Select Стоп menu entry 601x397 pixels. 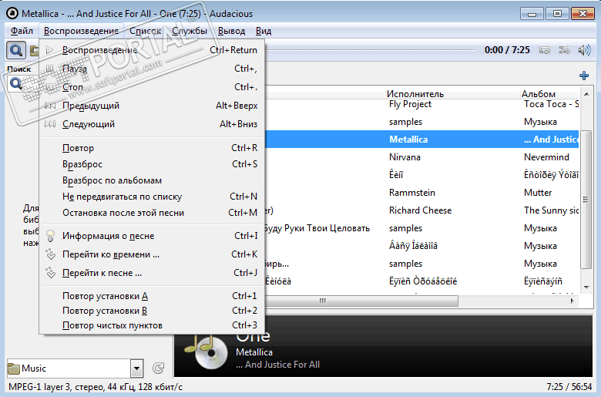(x=152, y=87)
